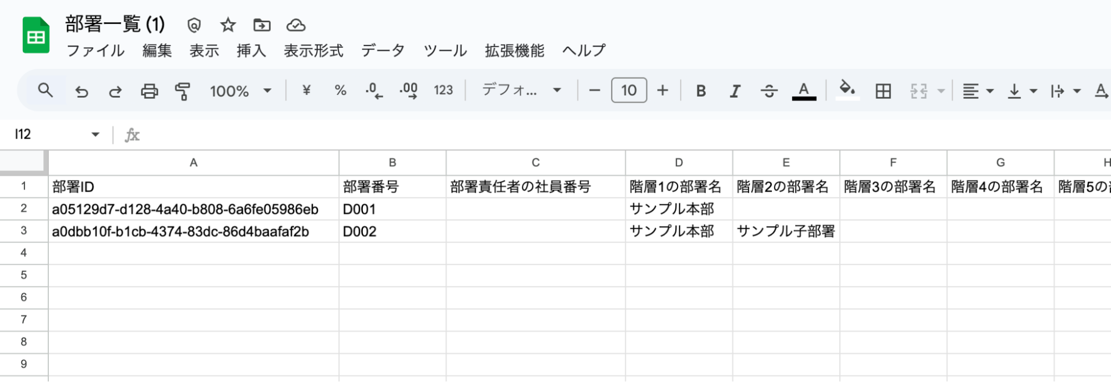Open the データ menu
Screen dimensions: 1111x382
click(x=383, y=51)
